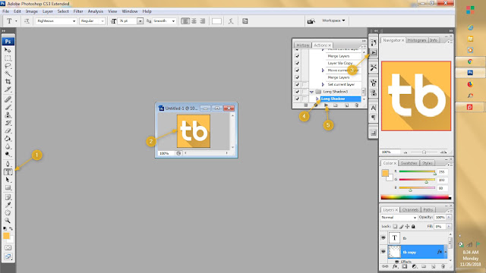Click the Navigator preview thumbnail
The image size is (486, 273).
416,96
